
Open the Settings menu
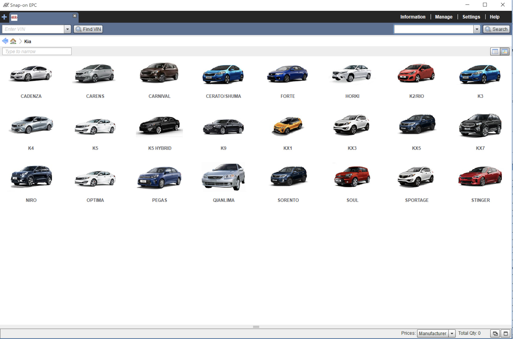point(471,17)
